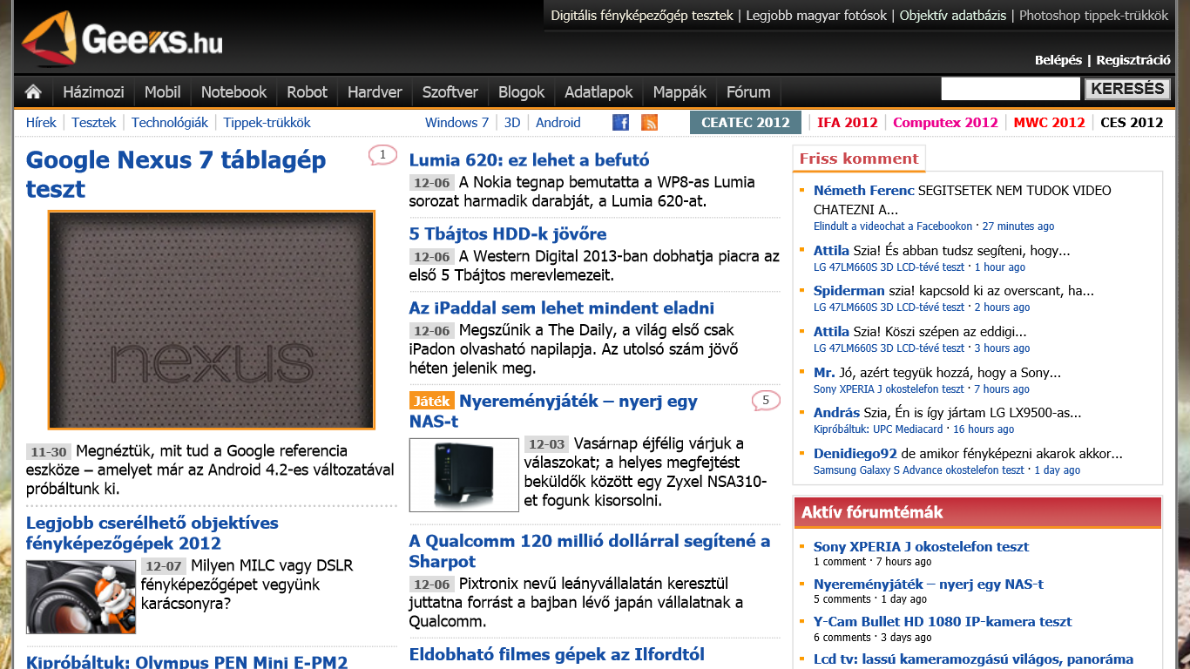Switch to the CEATEC 2012 tab
This screenshot has width=1190, height=669.
click(745, 123)
